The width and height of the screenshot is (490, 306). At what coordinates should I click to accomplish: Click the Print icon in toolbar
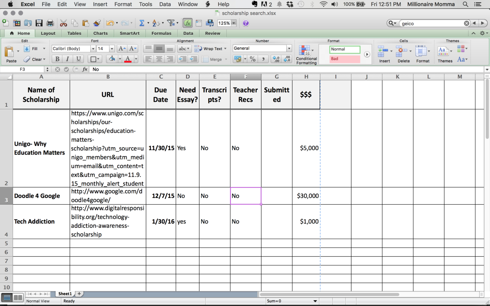pyautogui.click(x=50, y=23)
